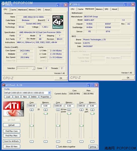
Task: Click the AMD Athlon 64 X2 logo
Action: click(58, 22)
